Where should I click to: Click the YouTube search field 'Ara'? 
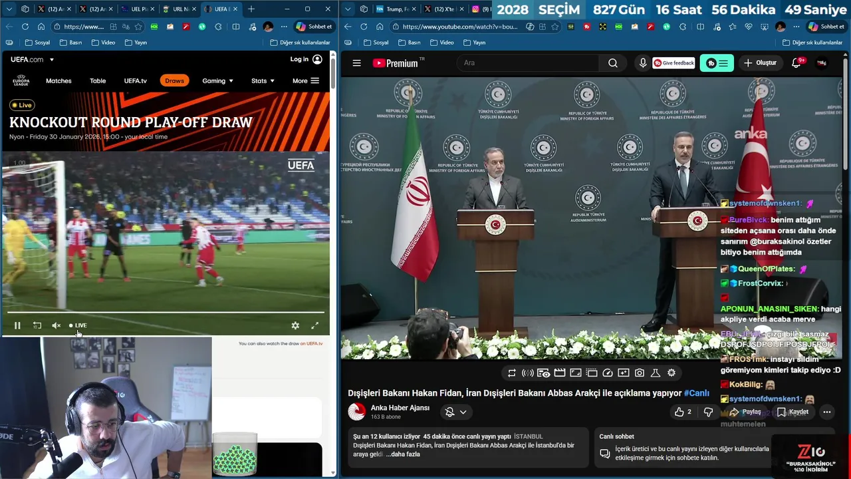[x=529, y=63]
